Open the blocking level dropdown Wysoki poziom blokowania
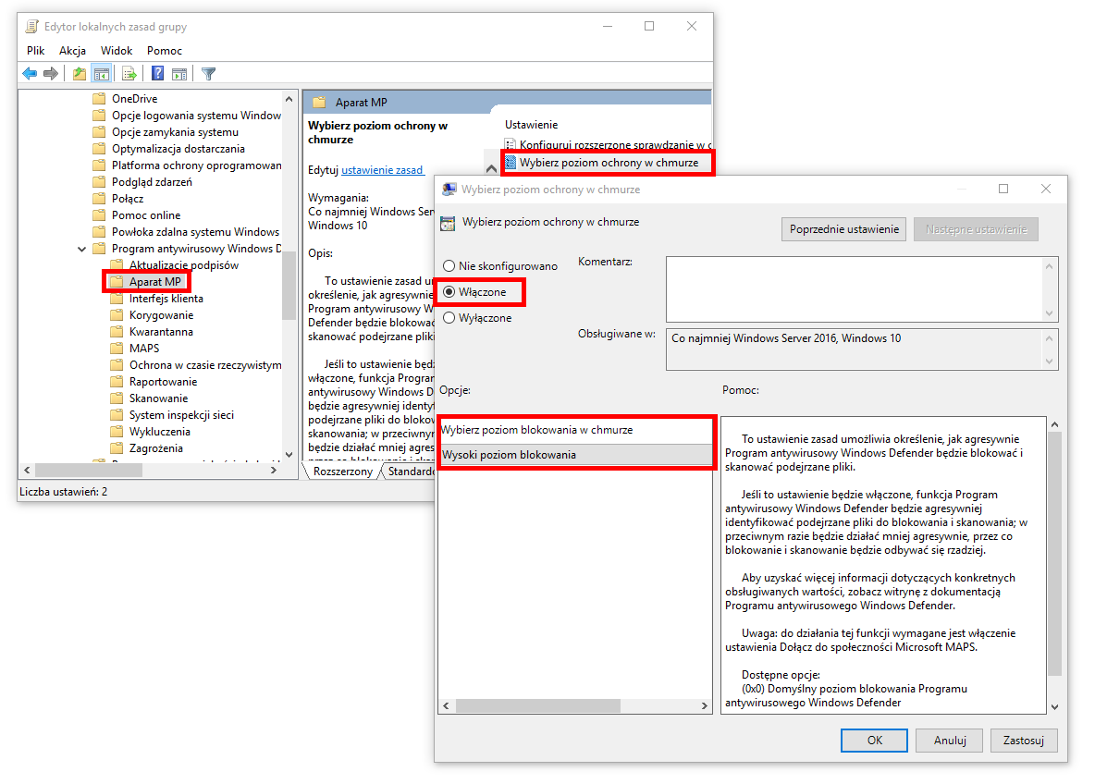Viewport: 1095px width, 784px height. coord(575,455)
